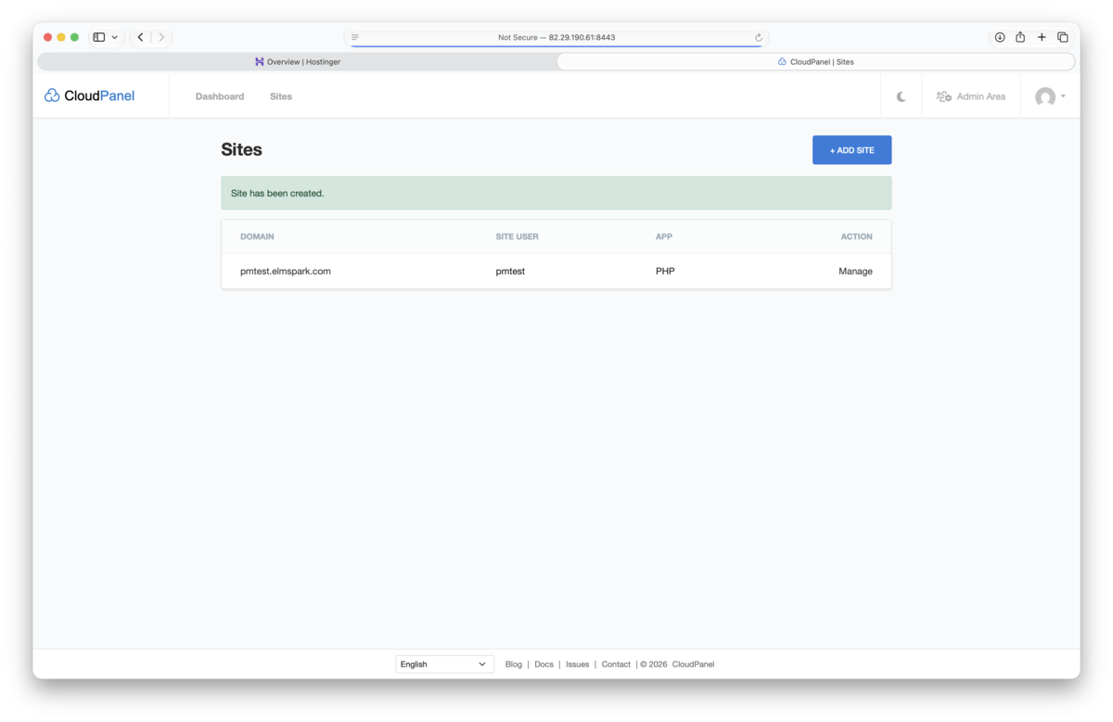Open the Contact footer link
The height and width of the screenshot is (722, 1113).
[616, 665]
